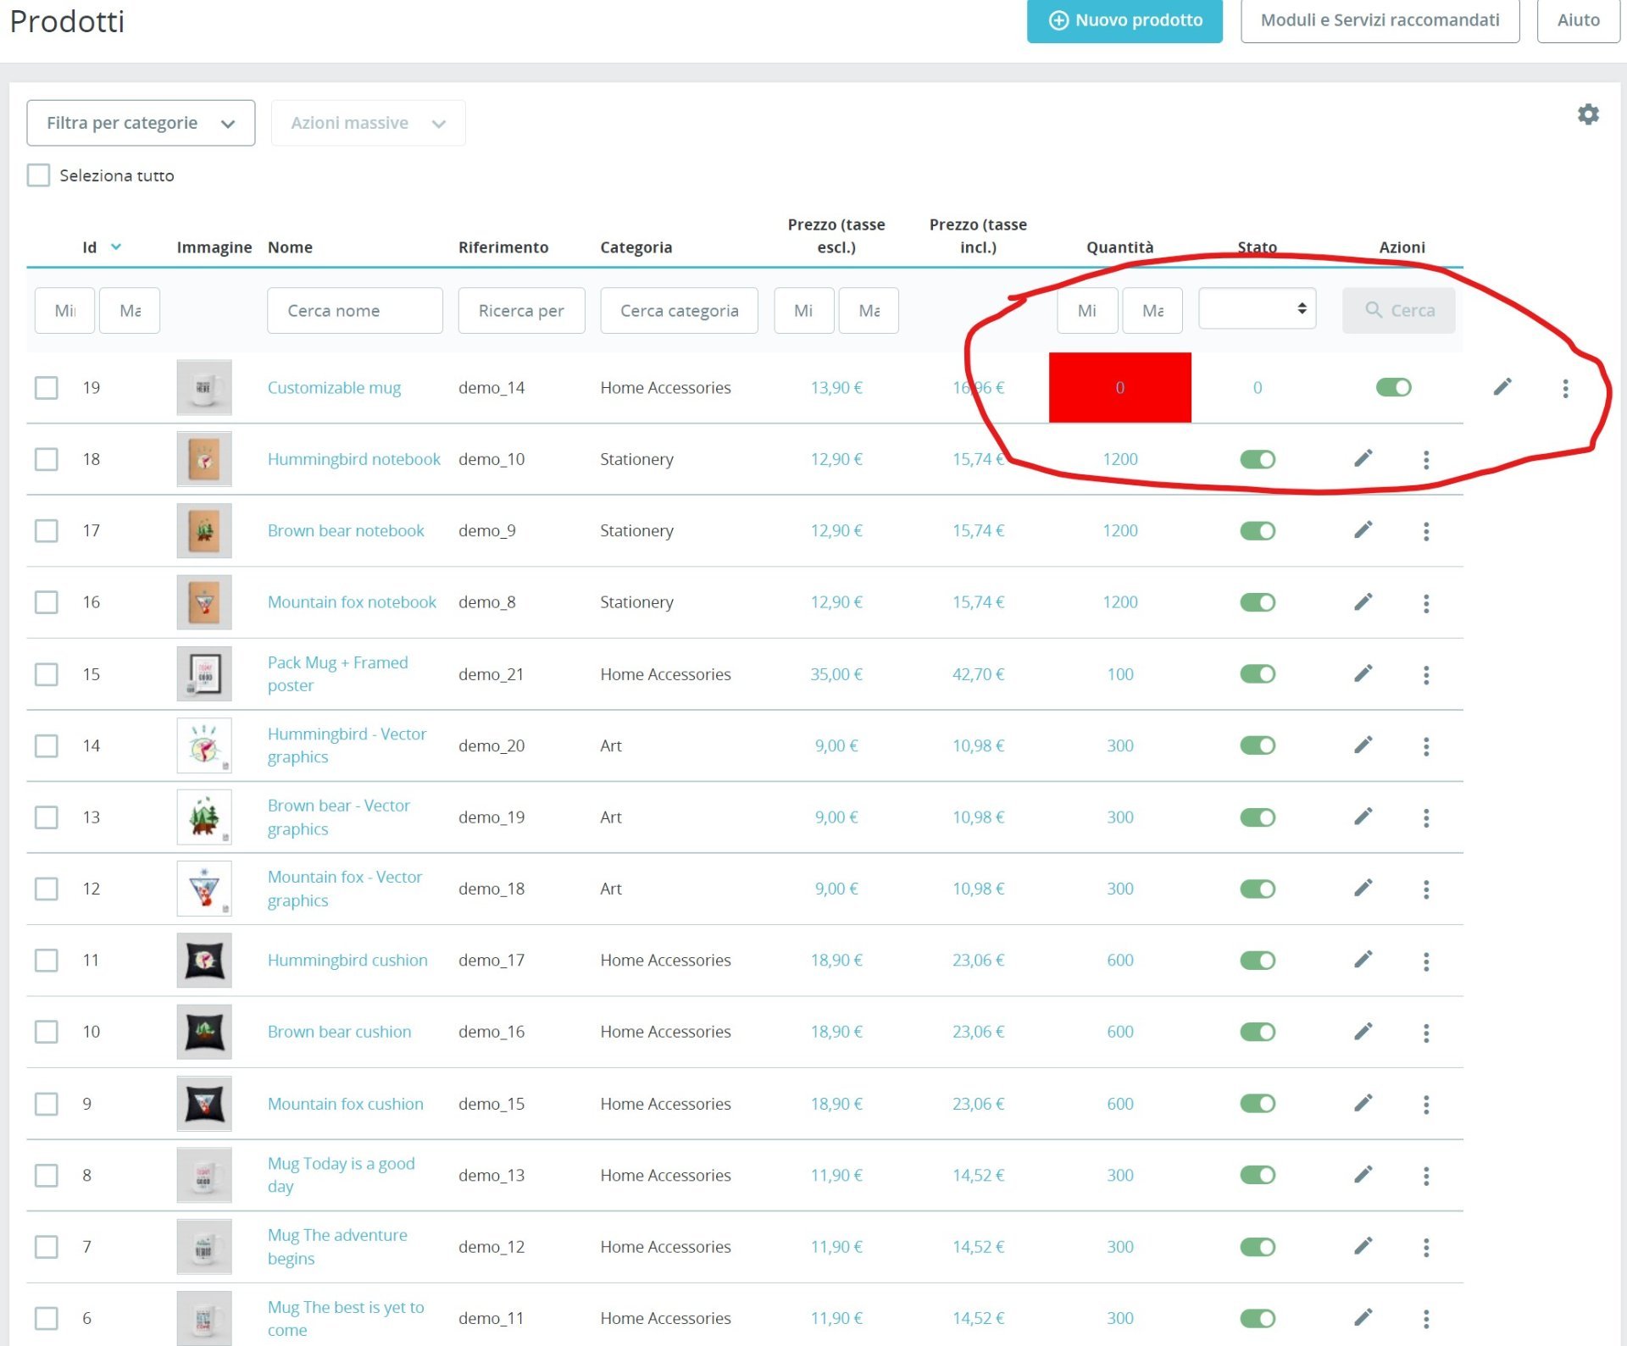1627x1346 pixels.
Task: Expand Azioni massive dropdown
Action: coord(368,123)
